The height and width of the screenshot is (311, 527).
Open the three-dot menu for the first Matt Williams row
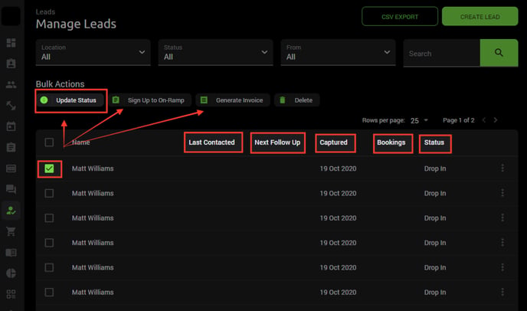coord(502,168)
